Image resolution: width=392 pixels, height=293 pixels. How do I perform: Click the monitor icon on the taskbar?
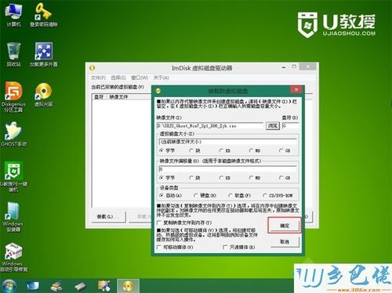(x=33, y=286)
